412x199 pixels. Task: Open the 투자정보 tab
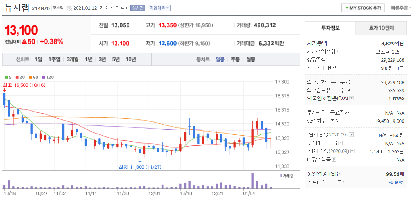point(330,28)
